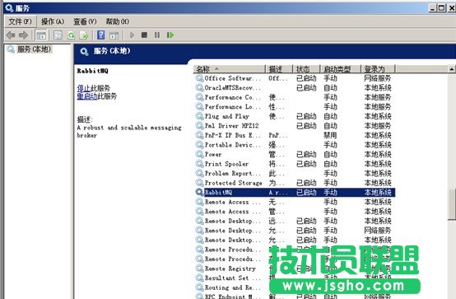The width and height of the screenshot is (456, 299).
Task: Select the Plug and Play service
Action: 294,116
